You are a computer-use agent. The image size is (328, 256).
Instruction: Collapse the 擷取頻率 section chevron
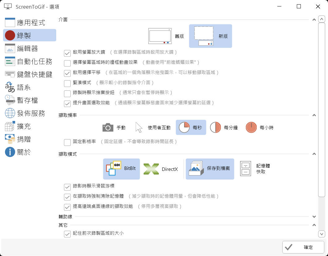pos(314,115)
